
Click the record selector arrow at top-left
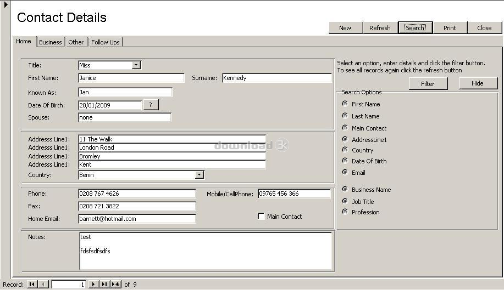5,5
